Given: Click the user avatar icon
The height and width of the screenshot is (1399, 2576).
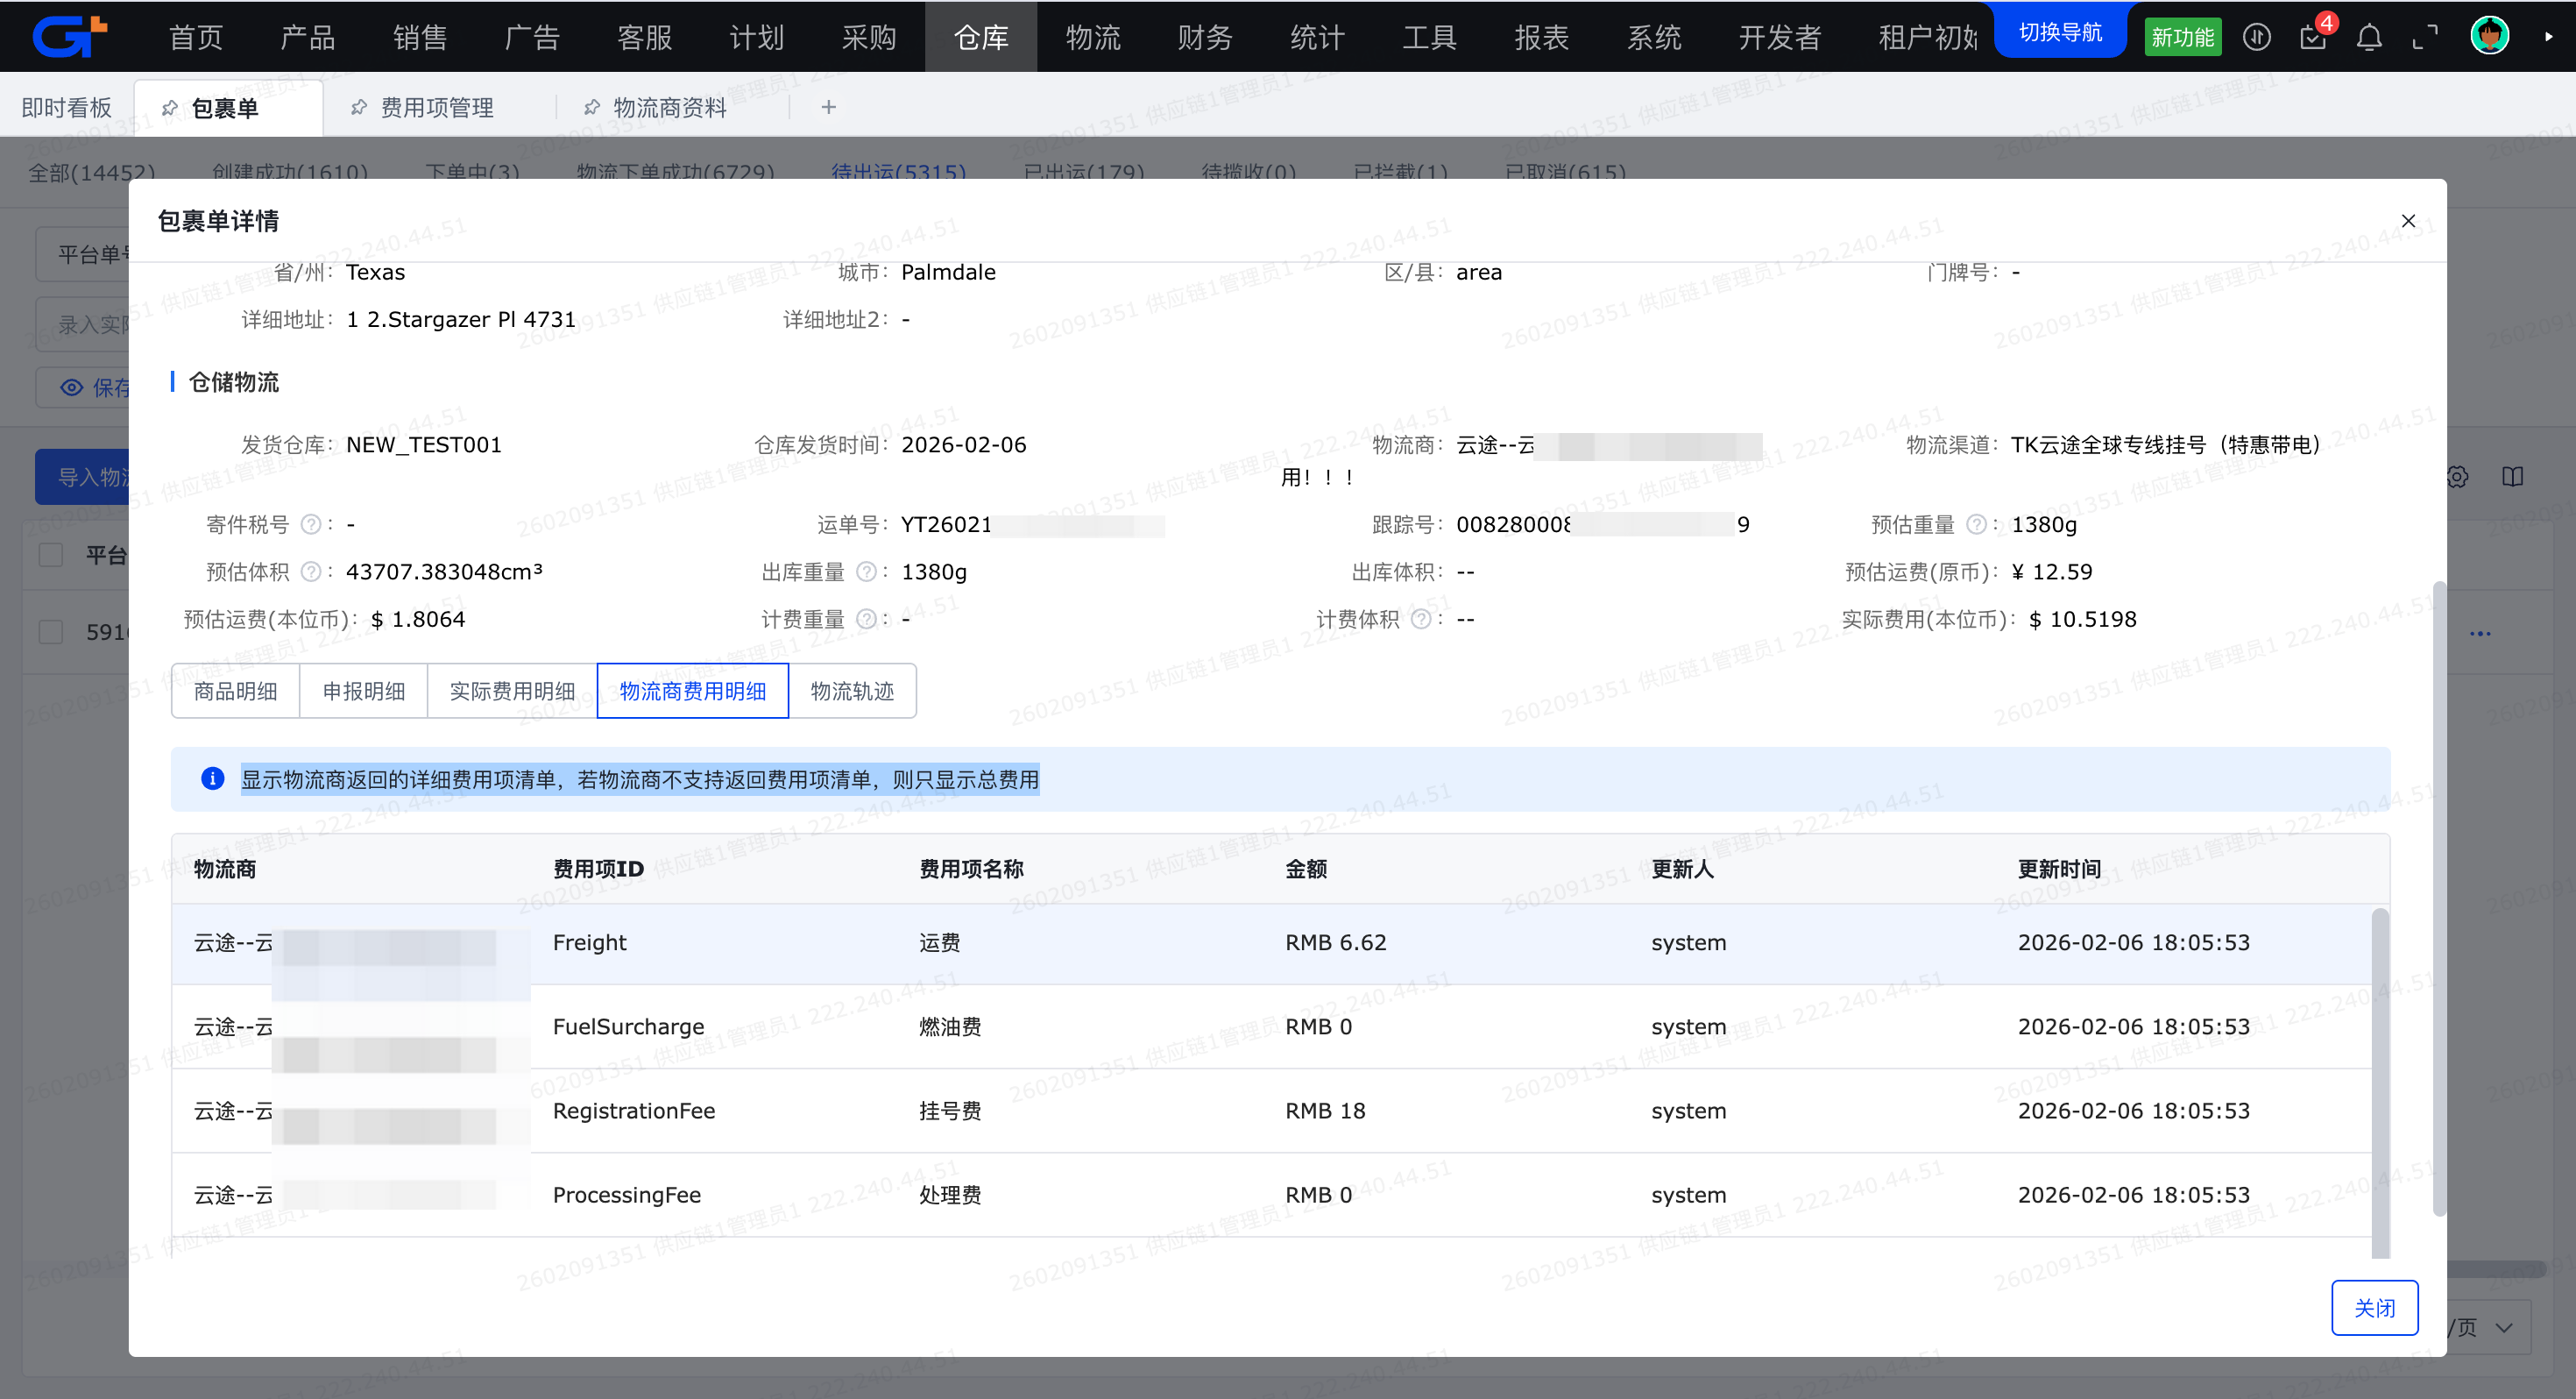Looking at the screenshot, I should (2489, 37).
